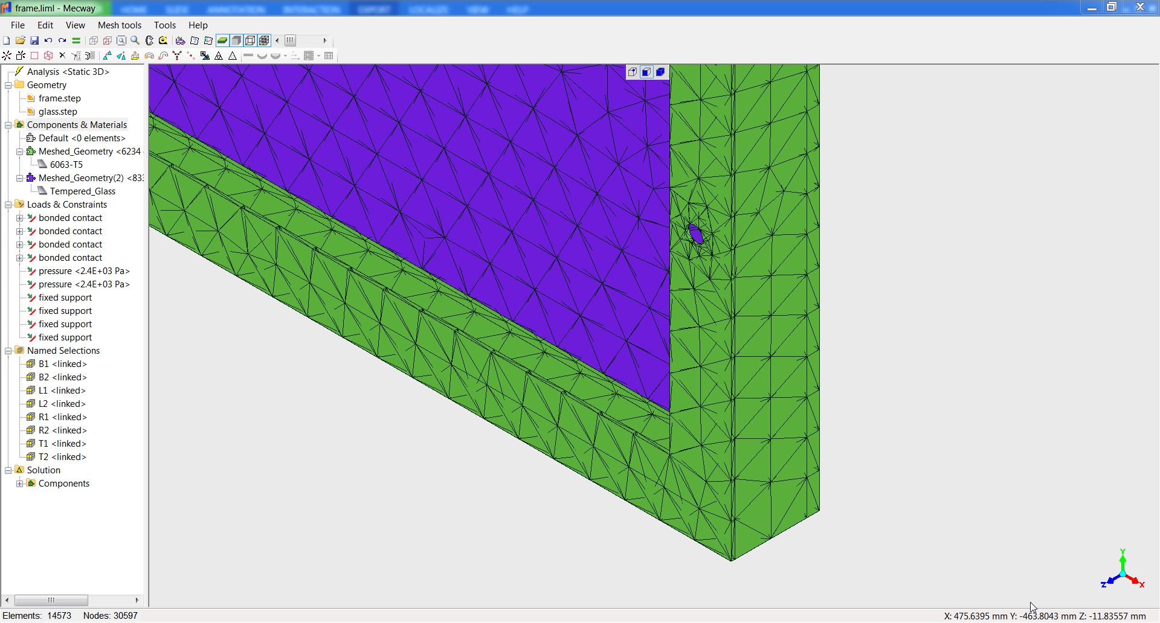Open the Tools menu
Image resolution: width=1160 pixels, height=623 pixels.
(164, 25)
